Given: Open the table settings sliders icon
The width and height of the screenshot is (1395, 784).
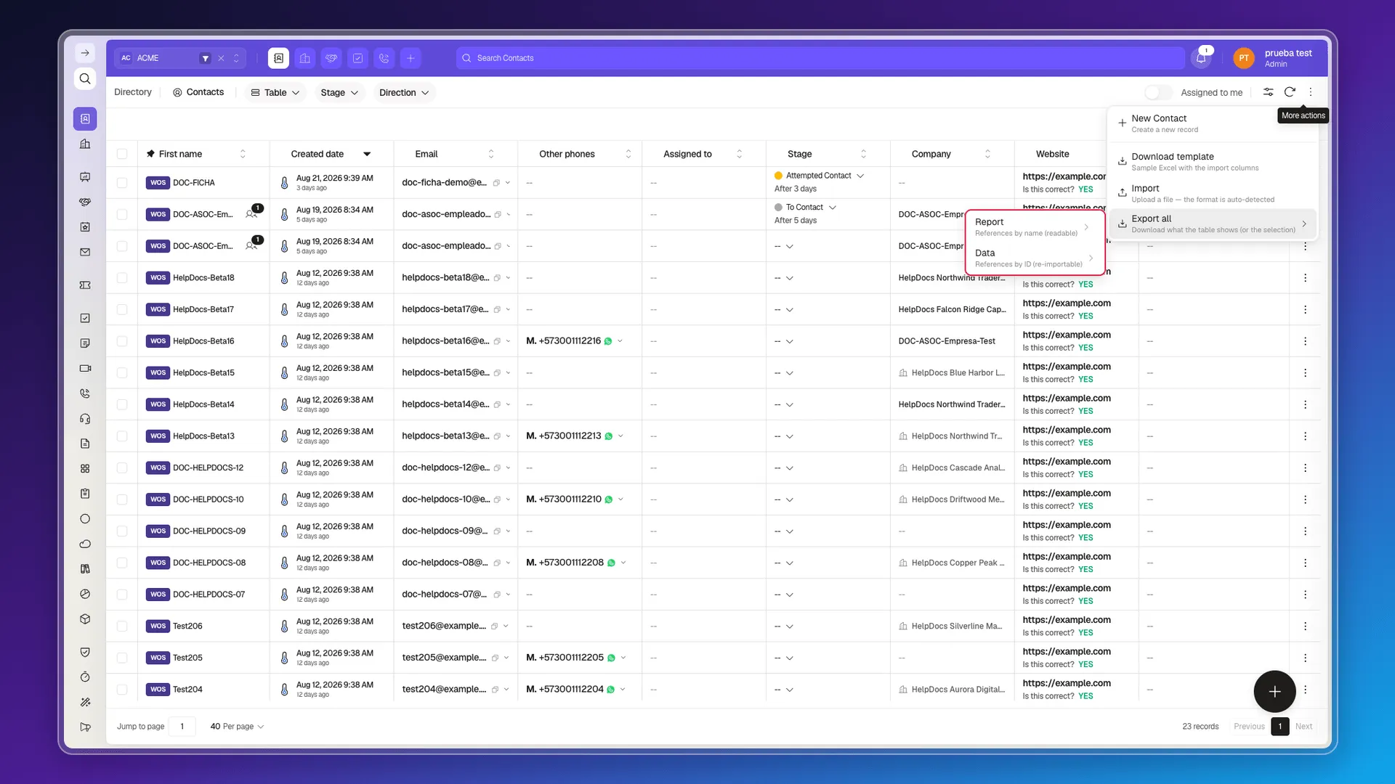Looking at the screenshot, I should pos(1268,92).
